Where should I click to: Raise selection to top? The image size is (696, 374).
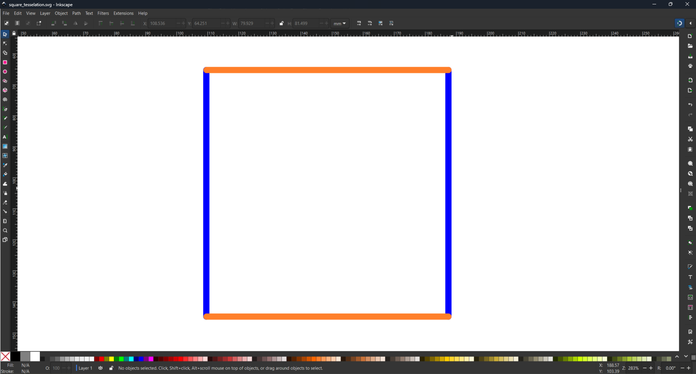click(101, 23)
